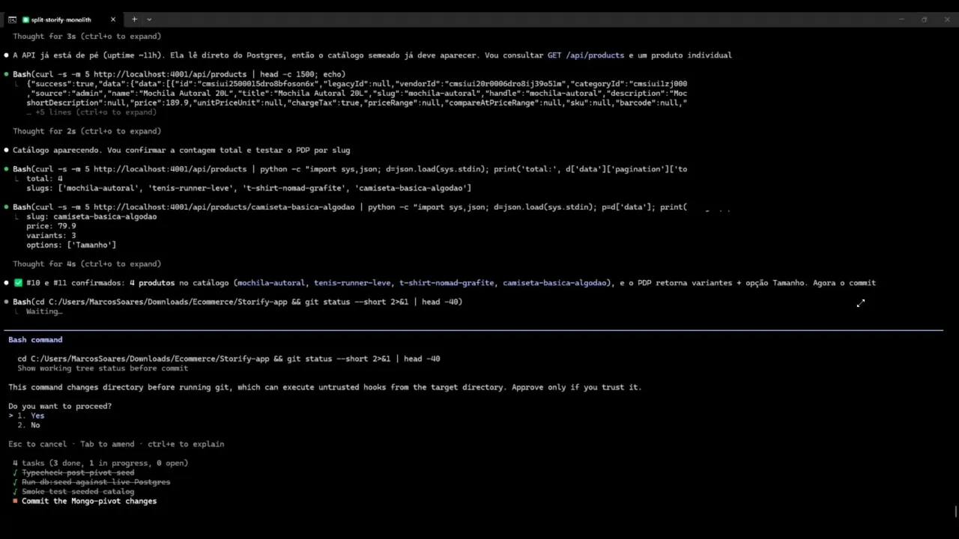959x539 pixels.
Task: Click the 'total: 4' output line
Action: pyautogui.click(x=44, y=179)
